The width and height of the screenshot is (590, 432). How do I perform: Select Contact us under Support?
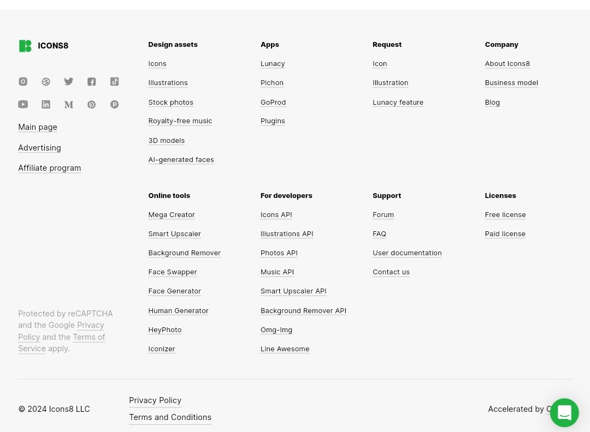tap(391, 272)
